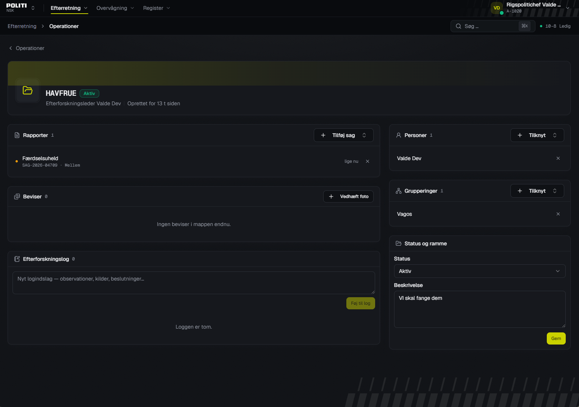This screenshot has height=407, width=579.
Task: Click the Efterforskningslog edit icon
Action: point(17,259)
